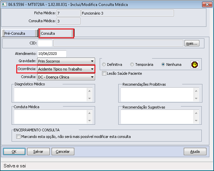Click the 'Salva e sai' status bar text
This screenshot has width=214, height=171.
tap(15, 166)
